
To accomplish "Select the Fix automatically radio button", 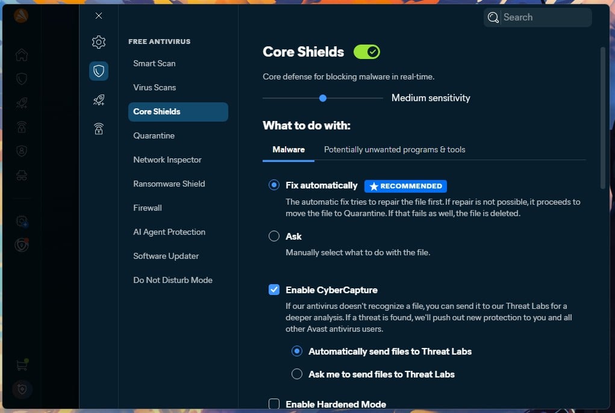I will 274,185.
